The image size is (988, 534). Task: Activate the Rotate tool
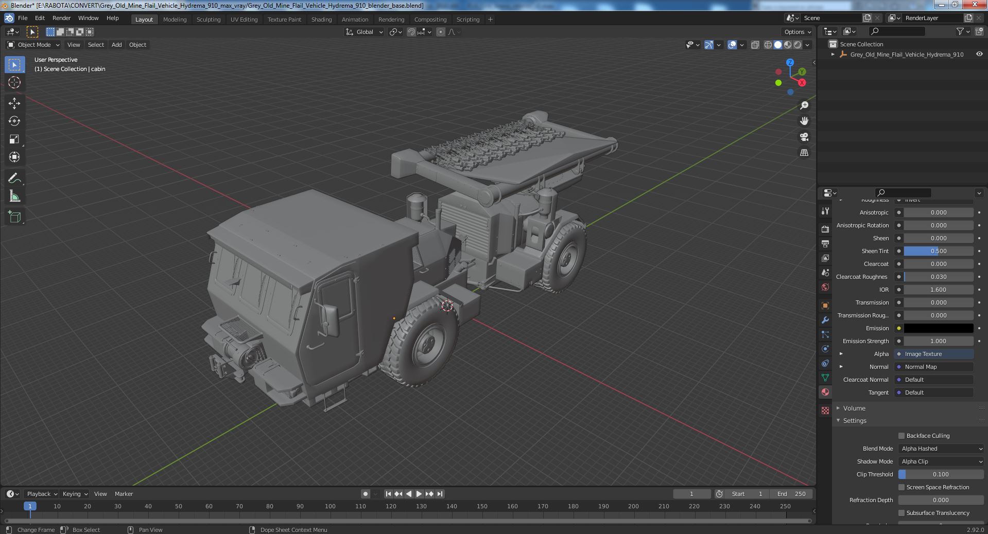[x=14, y=121]
